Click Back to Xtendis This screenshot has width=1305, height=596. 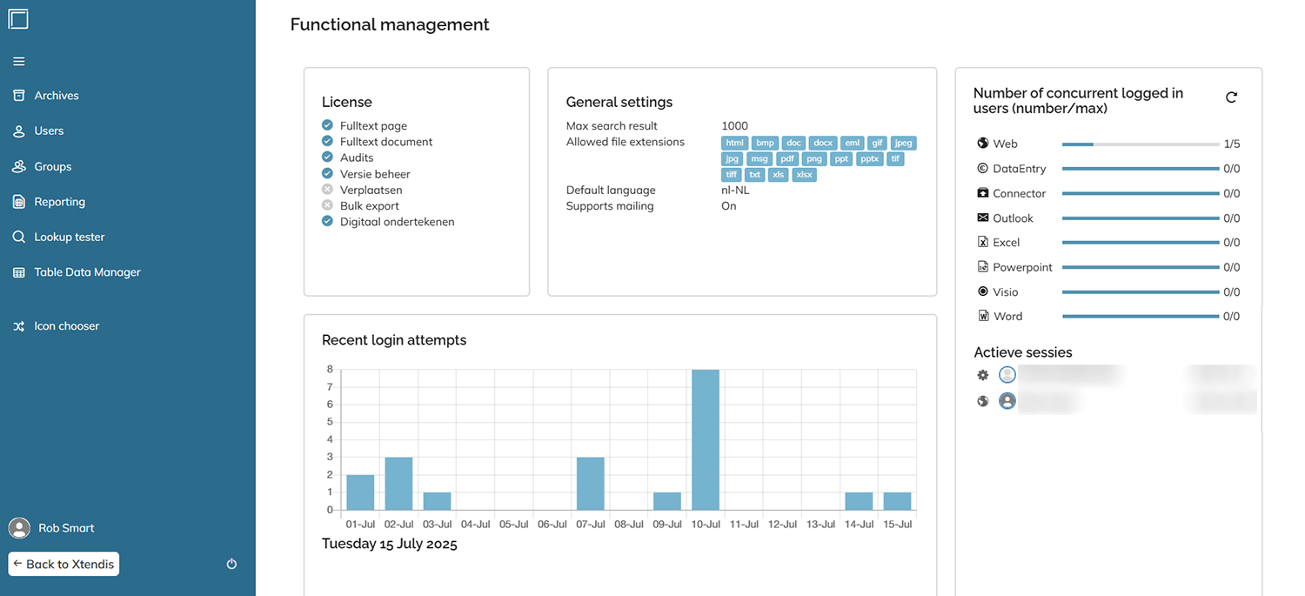64,564
